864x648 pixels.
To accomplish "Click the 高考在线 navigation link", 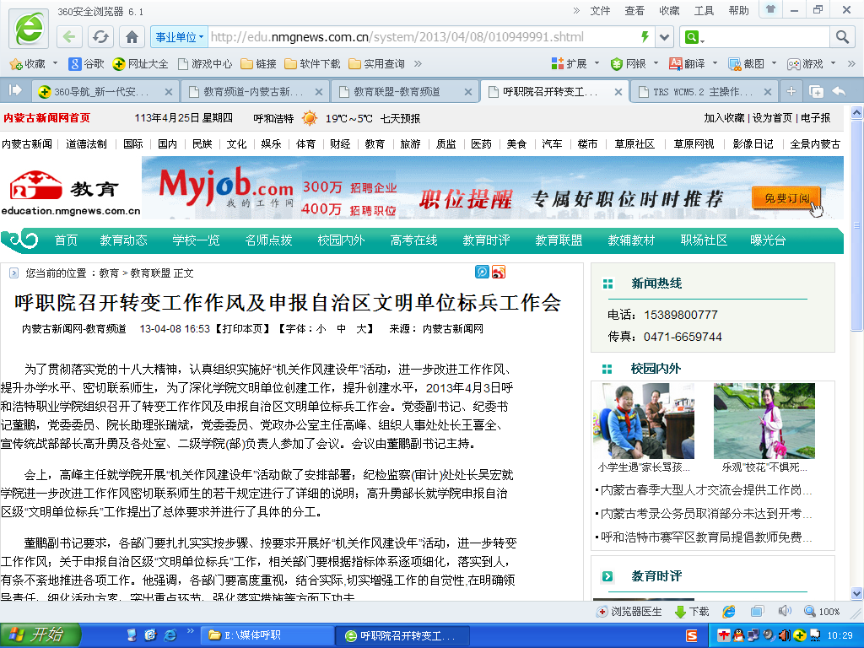I will pyautogui.click(x=413, y=240).
